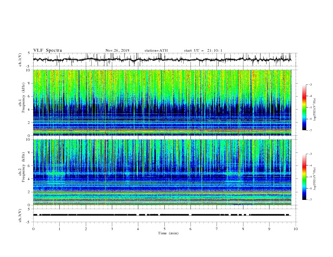The width and height of the screenshot is (333, 257).
Task: Click the "4" kHz tick on ch.1 spectrogram
Action: tap(29, 110)
